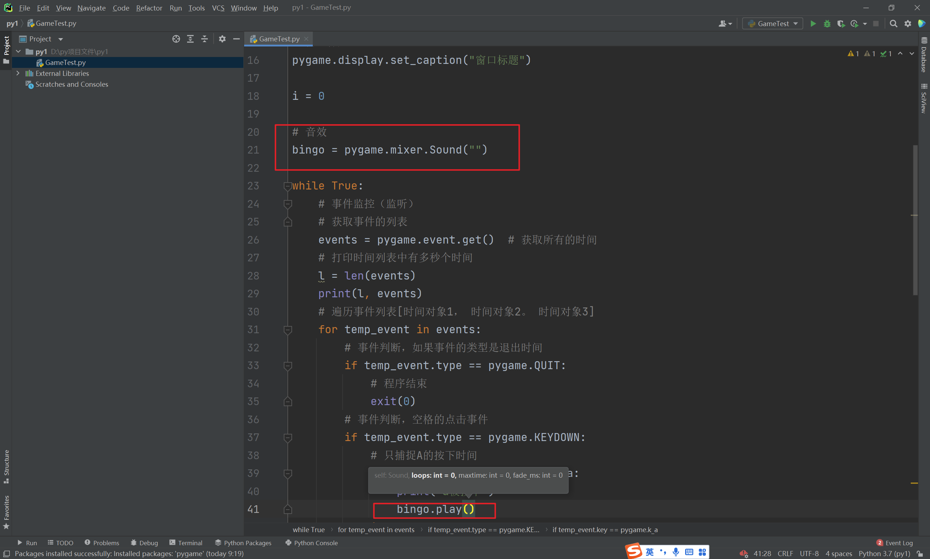
Task: Open Search Everywhere magnifier icon
Action: (x=893, y=24)
